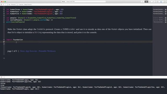Switch to the version editor mode
This screenshot has width=167, height=94.
[x=153, y=2]
